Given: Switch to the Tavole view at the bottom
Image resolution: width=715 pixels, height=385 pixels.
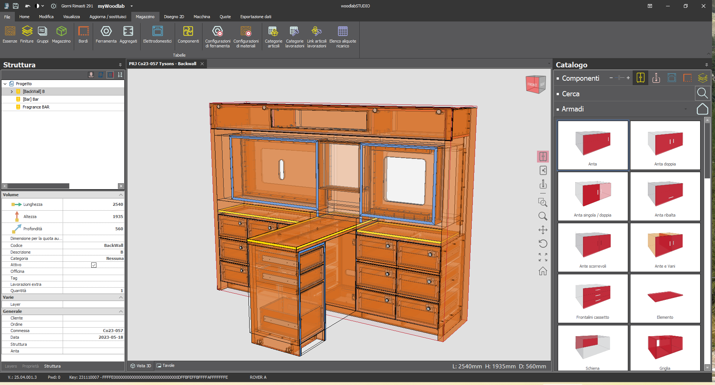Looking at the screenshot, I should (166, 366).
